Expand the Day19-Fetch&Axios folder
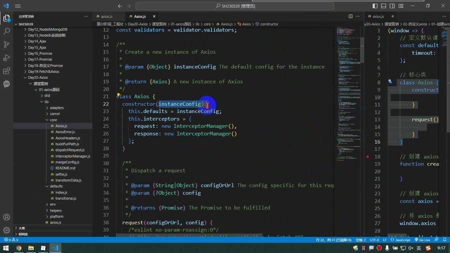This screenshot has width=450, height=253. coord(44,71)
